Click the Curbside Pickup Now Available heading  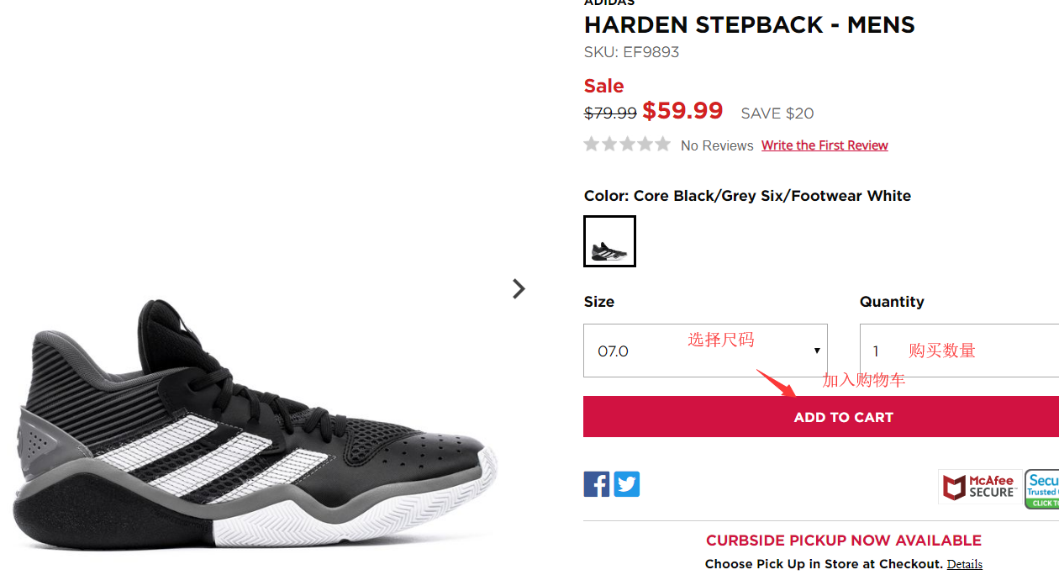[843, 541]
